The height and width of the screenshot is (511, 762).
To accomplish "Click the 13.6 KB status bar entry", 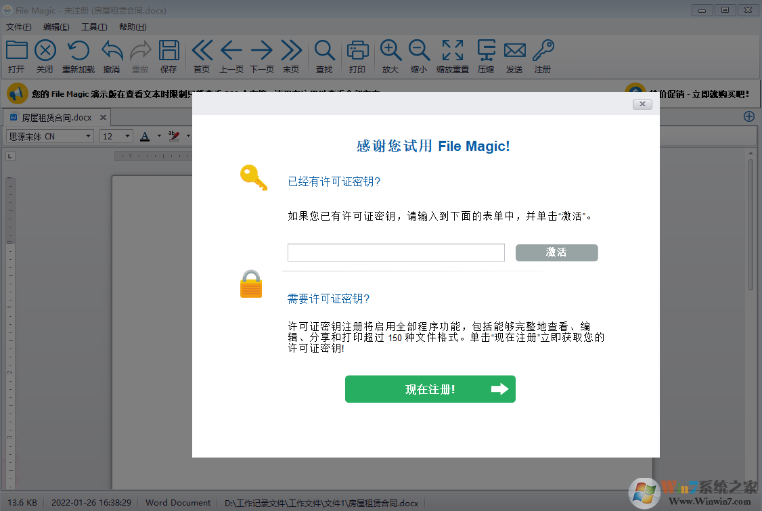I will point(22,503).
